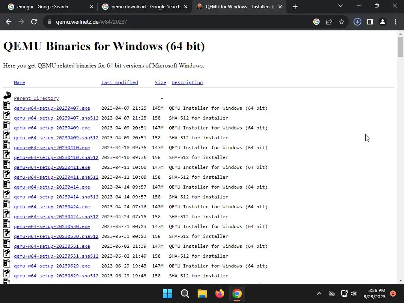Open qemu-w64-setup-20230410.sha512 link
The image size is (404, 303).
pos(56,157)
